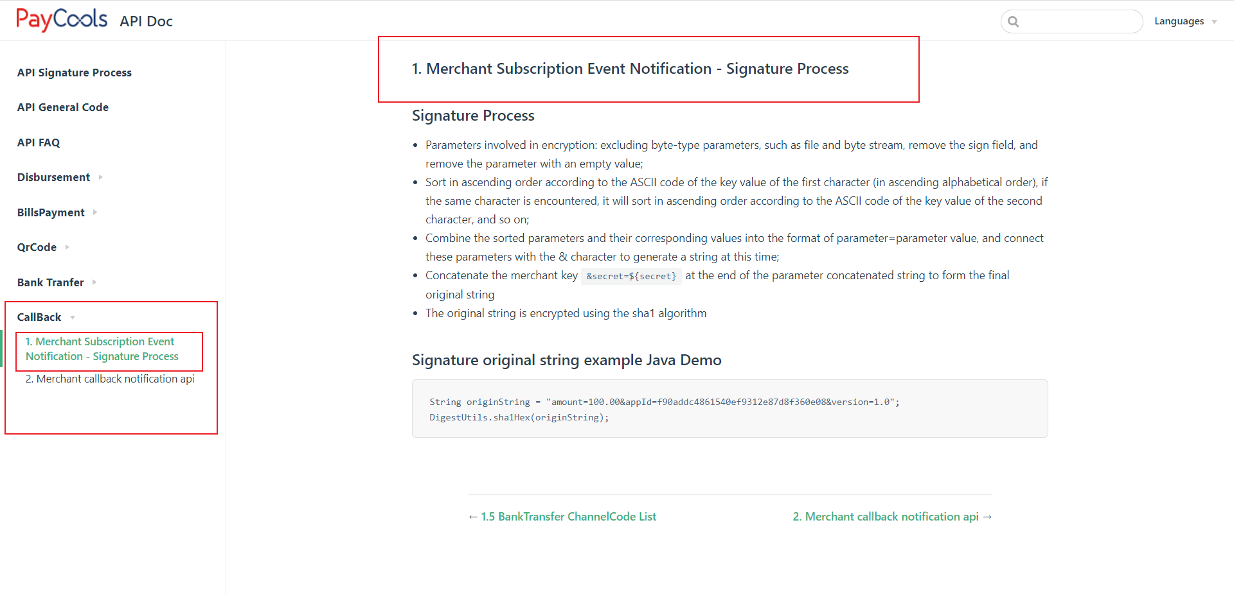
Task: Focus the search input field
Action: (x=1080, y=22)
